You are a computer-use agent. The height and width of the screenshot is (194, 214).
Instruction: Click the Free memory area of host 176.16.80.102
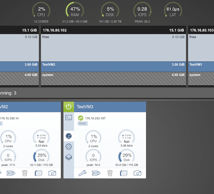(113, 48)
